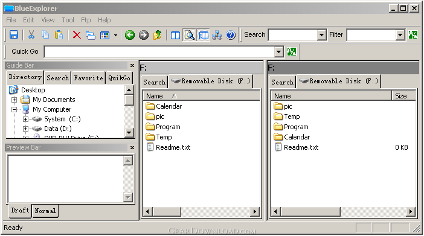Select Readme.txt file icon in right pane

[x=278, y=147]
